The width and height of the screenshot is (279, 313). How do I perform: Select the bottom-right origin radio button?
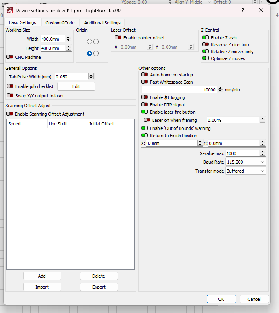coord(96,54)
